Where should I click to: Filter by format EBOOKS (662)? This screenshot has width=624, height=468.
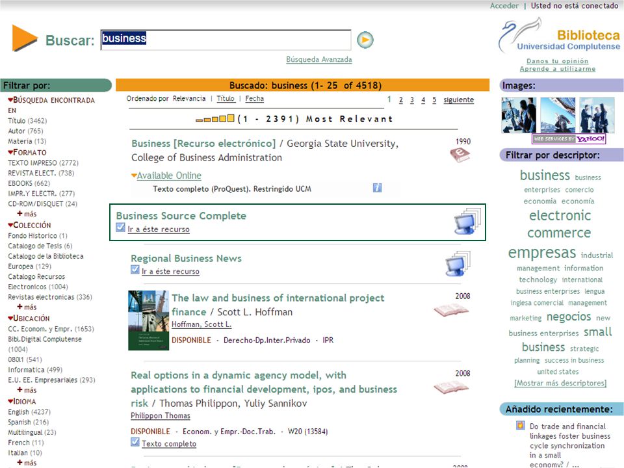click(29, 183)
